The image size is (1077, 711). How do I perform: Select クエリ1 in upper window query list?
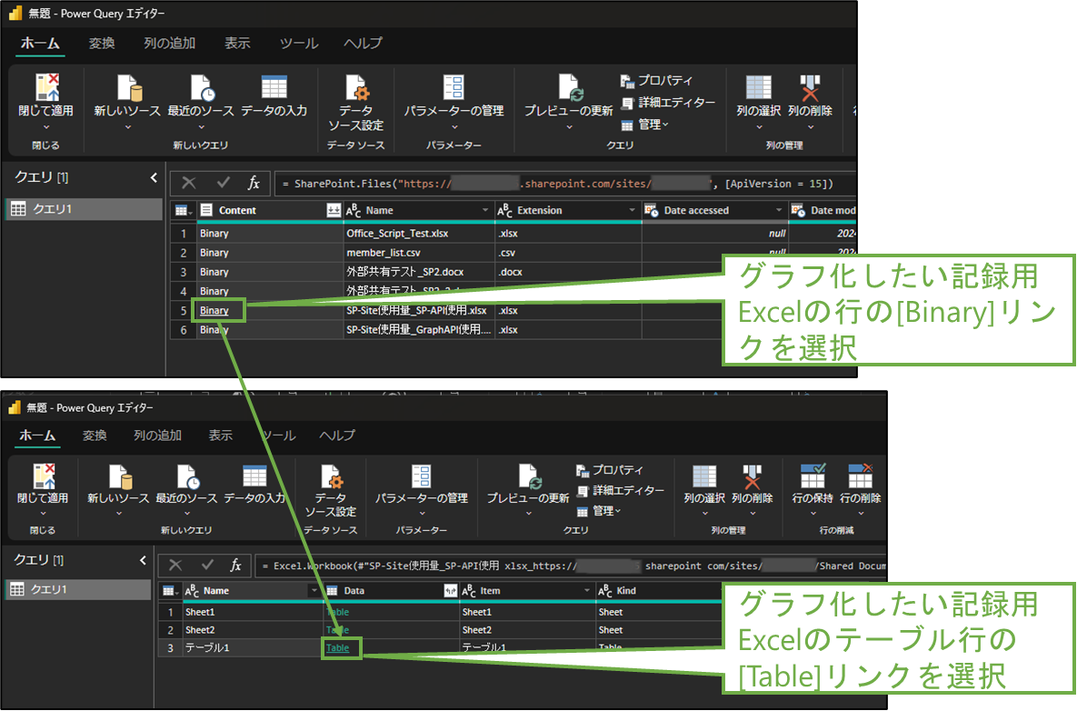[x=84, y=209]
